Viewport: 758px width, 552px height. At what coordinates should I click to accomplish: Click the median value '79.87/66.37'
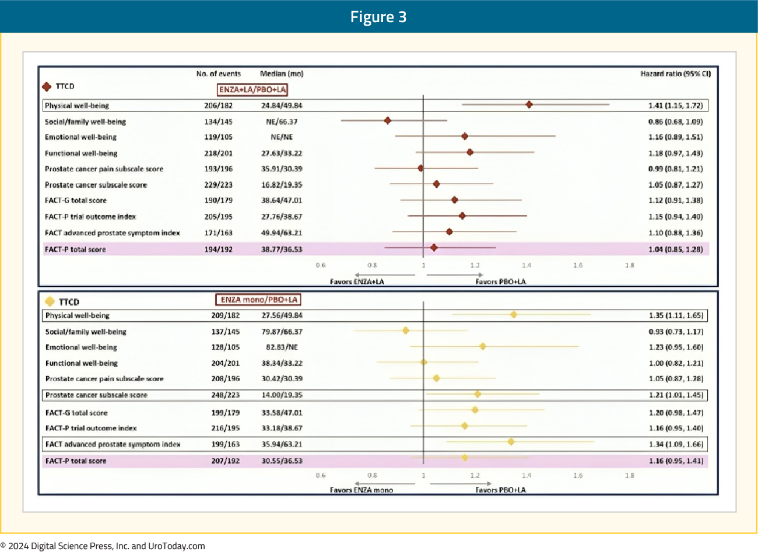pos(282,332)
